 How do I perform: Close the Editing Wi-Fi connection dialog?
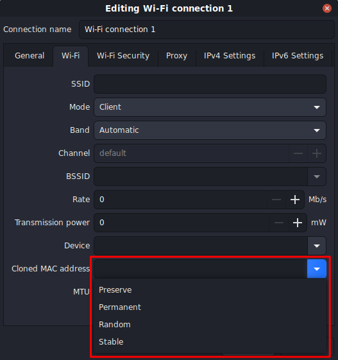(x=326, y=8)
